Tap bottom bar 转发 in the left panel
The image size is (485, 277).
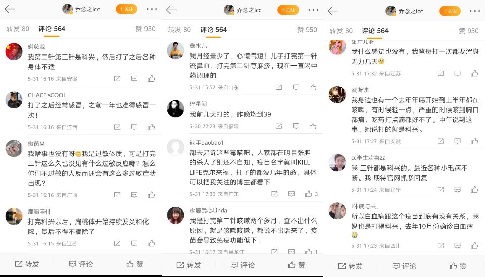pyautogui.click(x=27, y=264)
